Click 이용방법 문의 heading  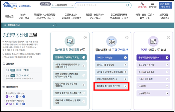12,87
